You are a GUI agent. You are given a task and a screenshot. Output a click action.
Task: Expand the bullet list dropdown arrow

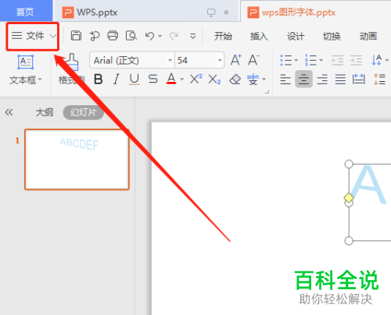296,60
